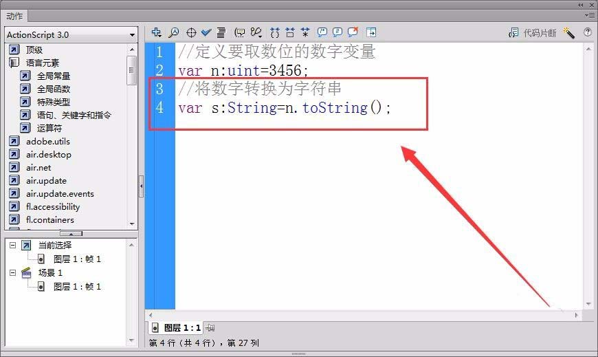598x357 pixels.
Task: Open 语句、关键字和指令 entry
Action: pos(74,115)
